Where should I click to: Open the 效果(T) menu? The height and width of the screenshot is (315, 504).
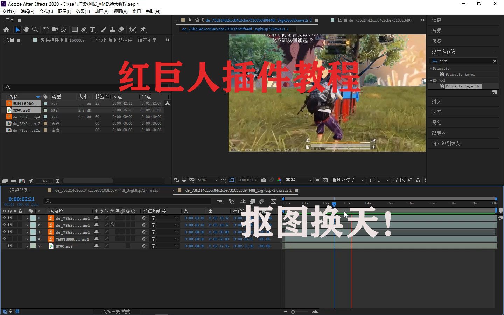[x=83, y=11]
